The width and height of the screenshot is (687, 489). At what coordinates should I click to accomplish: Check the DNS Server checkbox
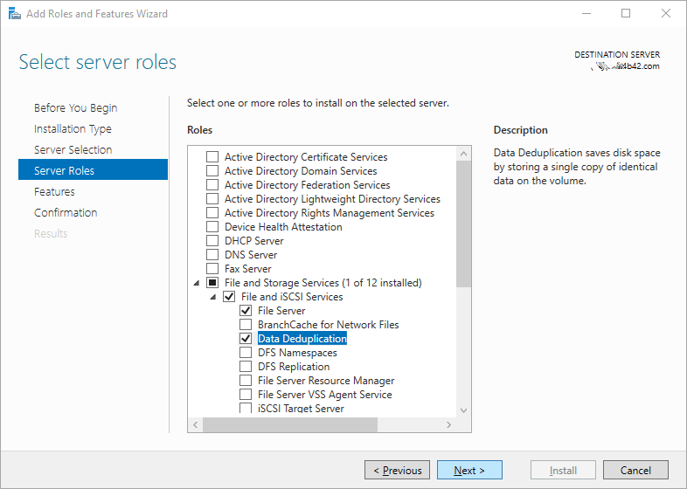[x=212, y=255]
